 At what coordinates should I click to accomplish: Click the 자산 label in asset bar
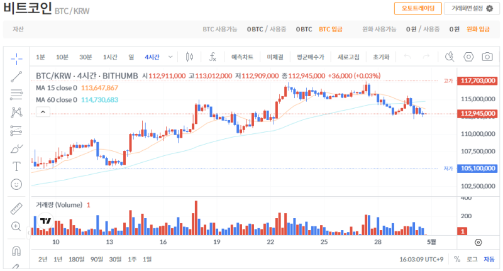18,29
